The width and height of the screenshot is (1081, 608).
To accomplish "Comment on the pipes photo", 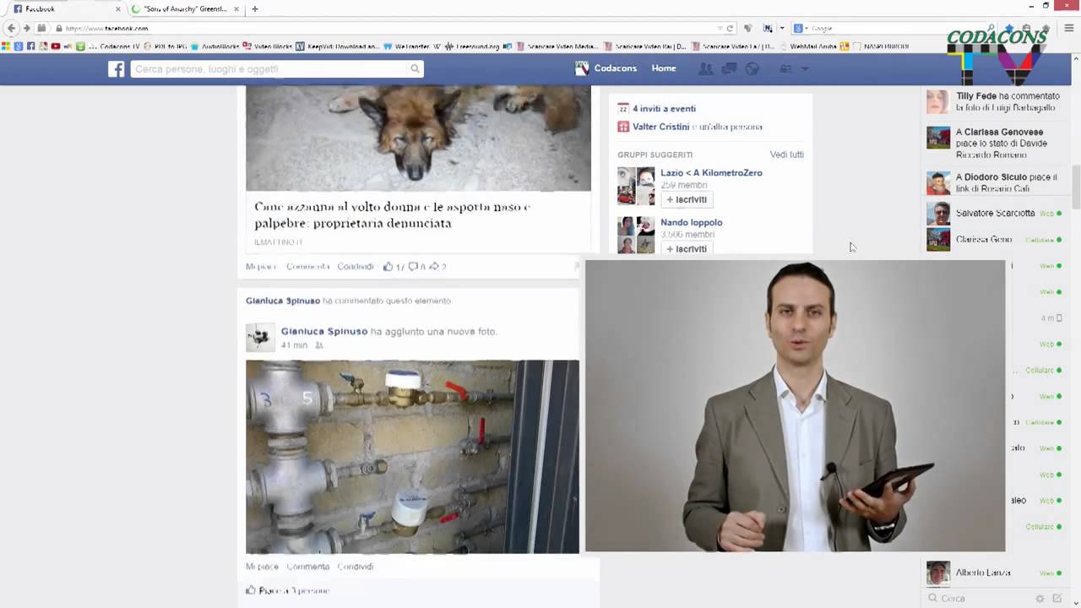I will 307,567.
